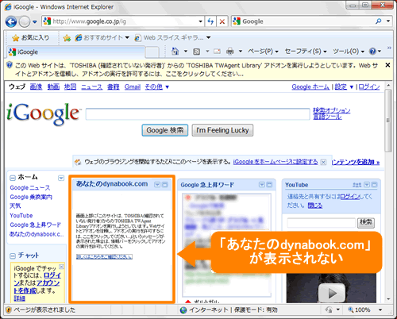Collapse the ホーム sidebar section
This screenshot has height=319, width=397.
click(13, 178)
